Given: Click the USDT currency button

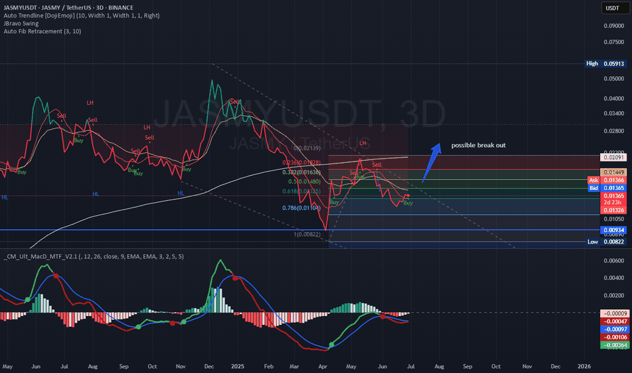Looking at the screenshot, I should click(x=615, y=8).
